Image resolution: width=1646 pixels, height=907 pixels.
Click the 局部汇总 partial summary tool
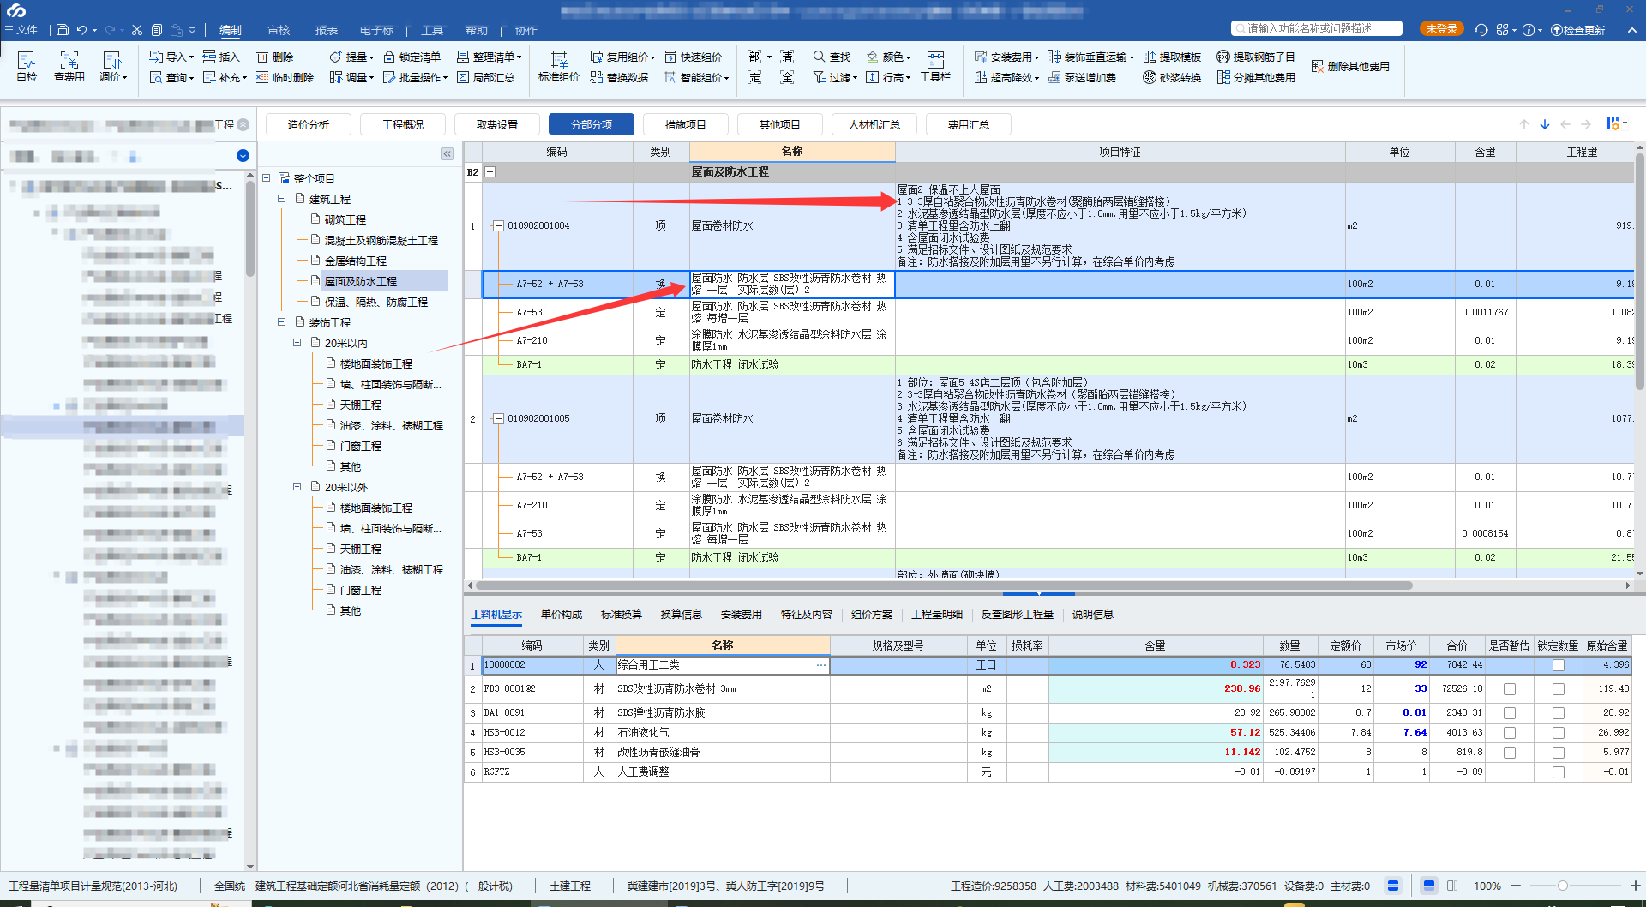click(485, 77)
